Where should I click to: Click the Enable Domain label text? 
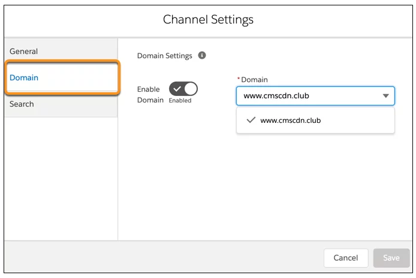(150, 95)
